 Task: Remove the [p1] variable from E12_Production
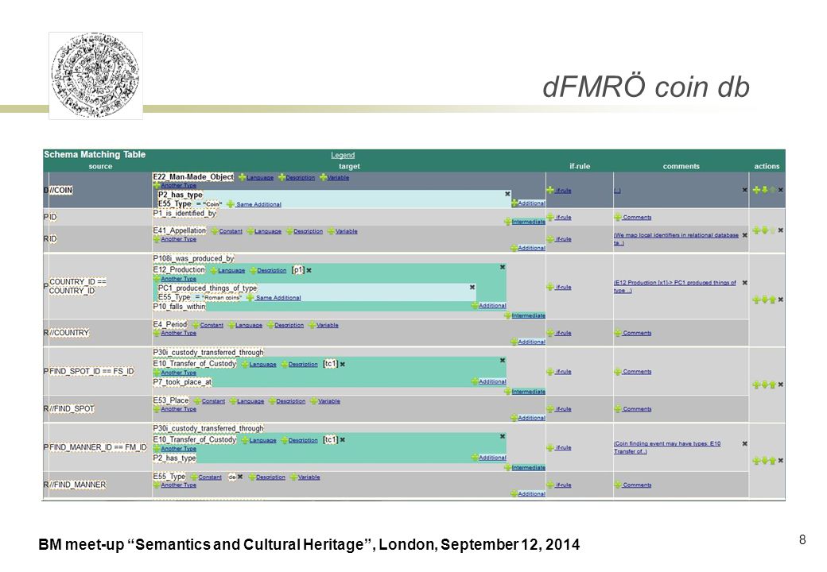(309, 270)
